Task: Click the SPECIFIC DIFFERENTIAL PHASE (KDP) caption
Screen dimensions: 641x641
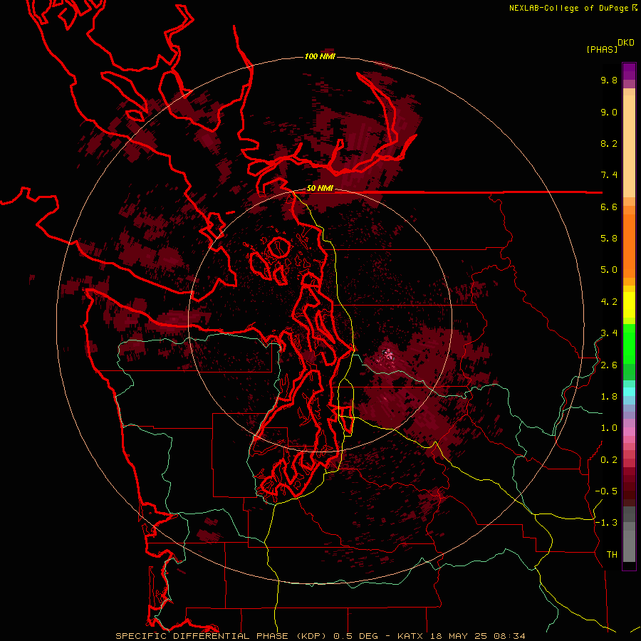Action: 222,636
